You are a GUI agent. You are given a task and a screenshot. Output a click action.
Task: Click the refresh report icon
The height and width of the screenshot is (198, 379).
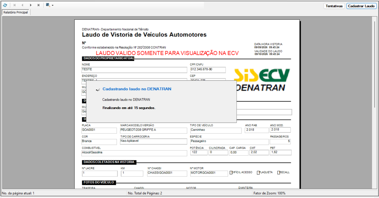[5, 5]
